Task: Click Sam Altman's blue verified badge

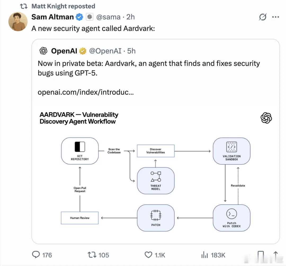Action: click(79, 17)
